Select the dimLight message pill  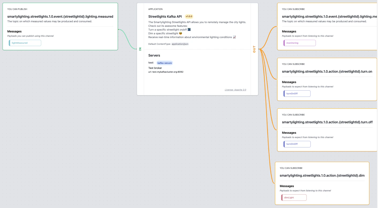point(294,198)
